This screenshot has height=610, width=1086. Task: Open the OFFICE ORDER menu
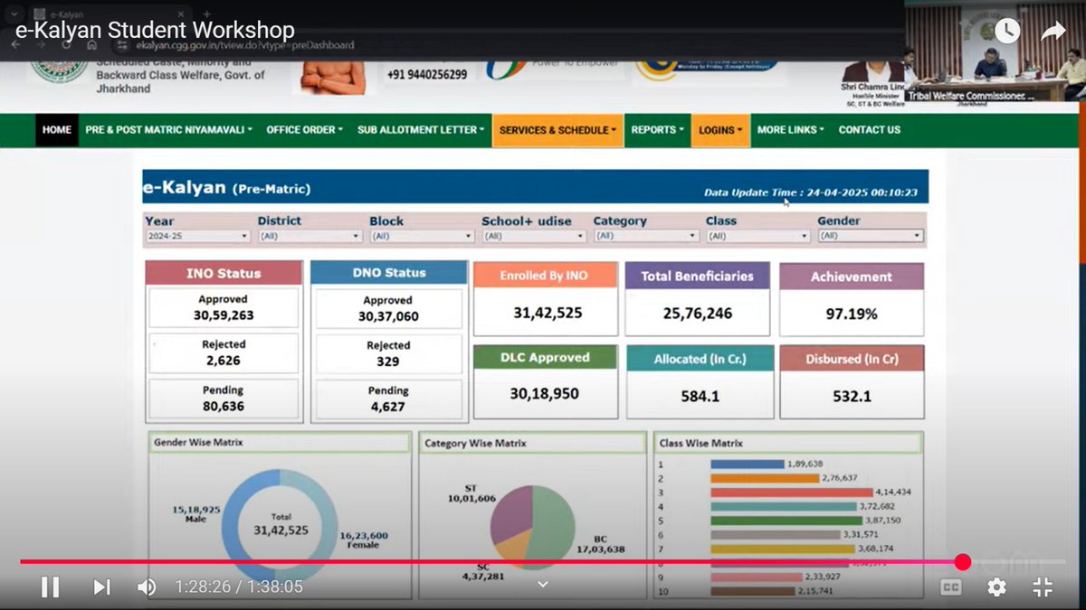pyautogui.click(x=304, y=130)
